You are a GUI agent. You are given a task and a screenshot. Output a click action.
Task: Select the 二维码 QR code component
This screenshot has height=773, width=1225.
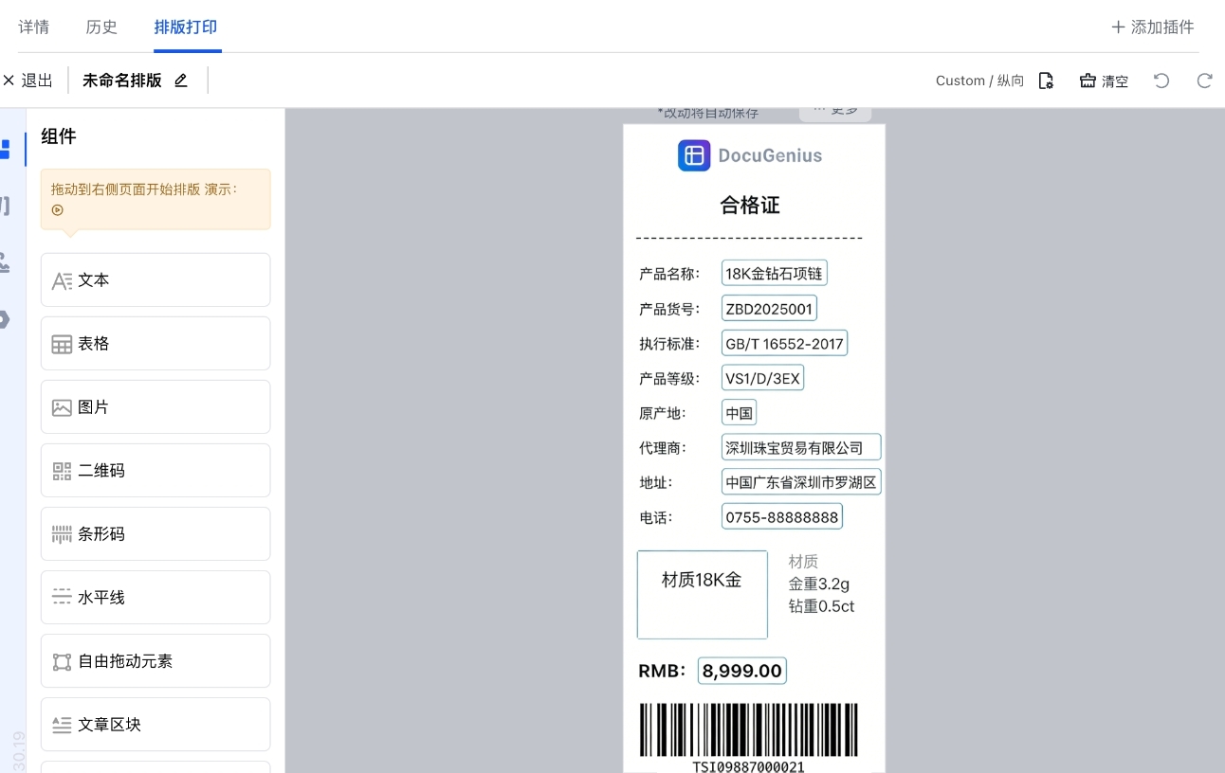pos(155,471)
